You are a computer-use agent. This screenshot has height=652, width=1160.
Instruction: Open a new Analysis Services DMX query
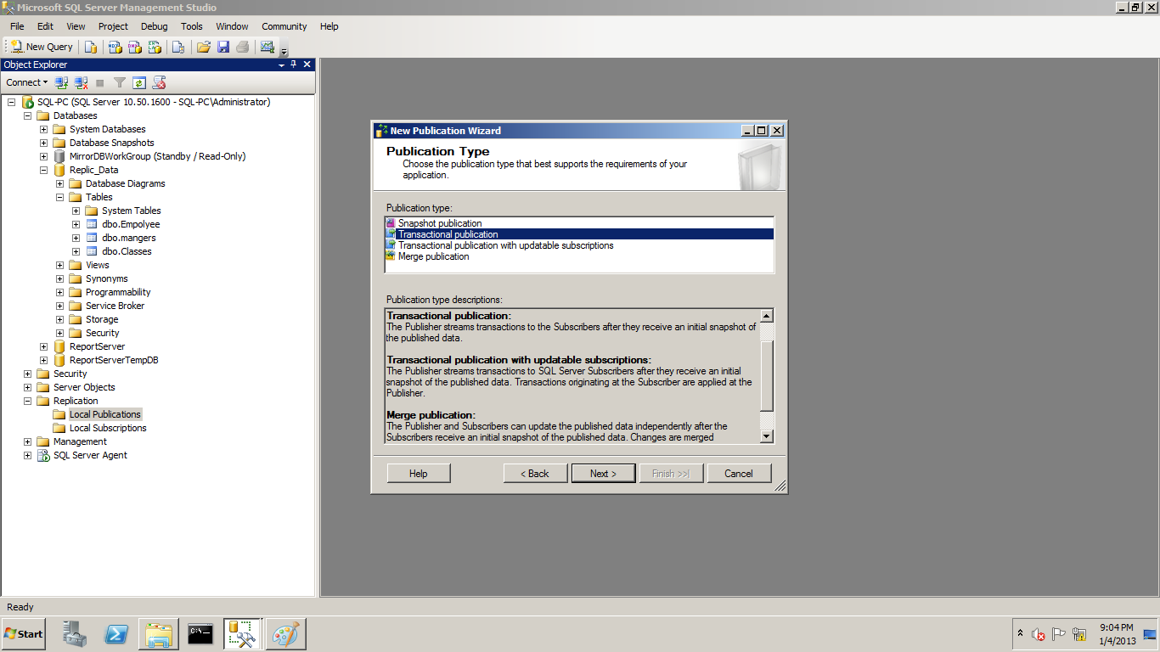134,47
